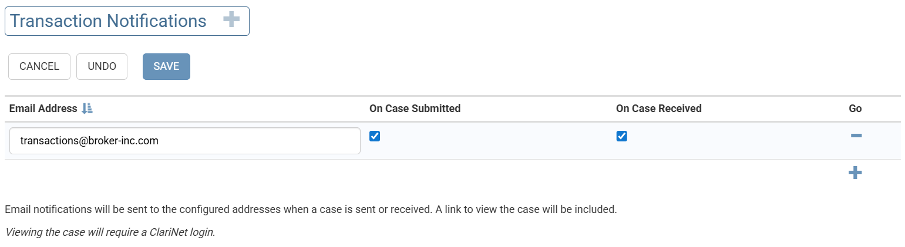
Task: Click the On Case Submitted column header
Action: tap(415, 109)
